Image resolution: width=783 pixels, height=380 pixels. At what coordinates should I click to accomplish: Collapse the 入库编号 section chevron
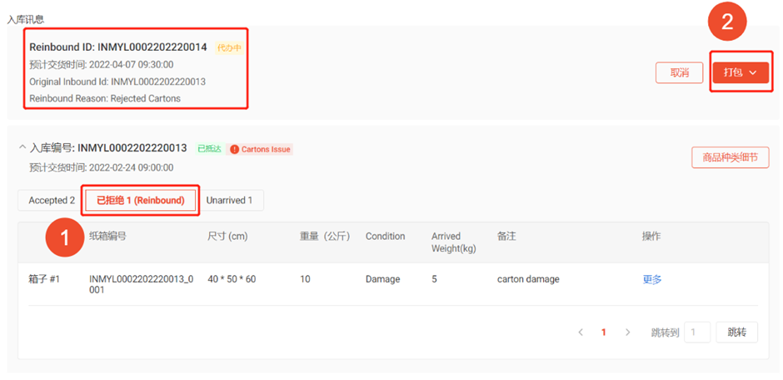(22, 148)
